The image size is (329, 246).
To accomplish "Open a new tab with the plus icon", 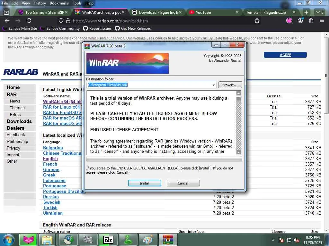I will pos(306,12).
